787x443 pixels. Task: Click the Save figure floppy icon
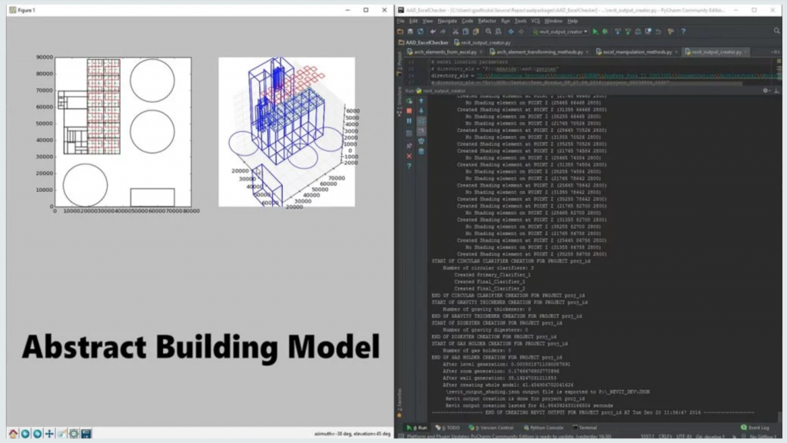[86, 434]
